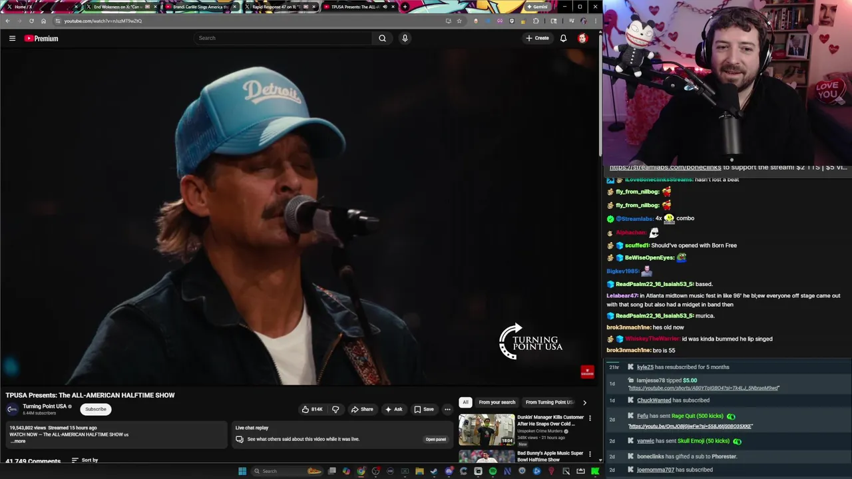Click 'ChuckWanted has subscribed' activity row

[x=673, y=400]
